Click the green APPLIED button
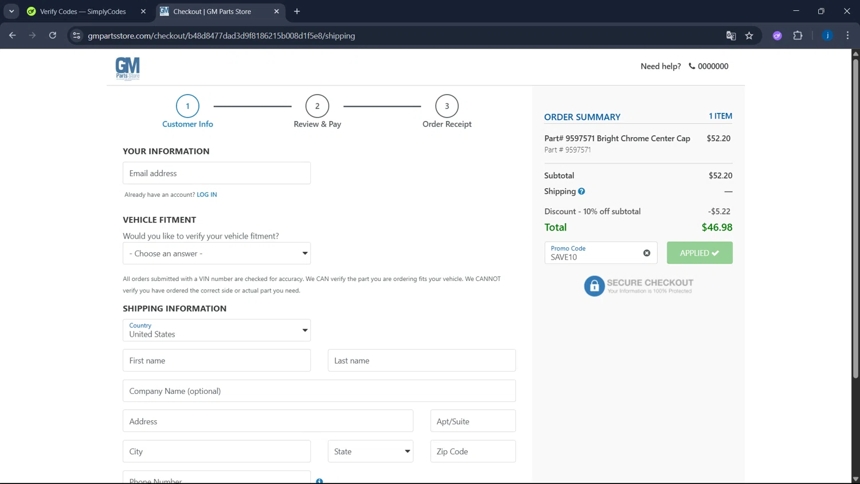Screen dimensions: 860x484 (699, 253)
